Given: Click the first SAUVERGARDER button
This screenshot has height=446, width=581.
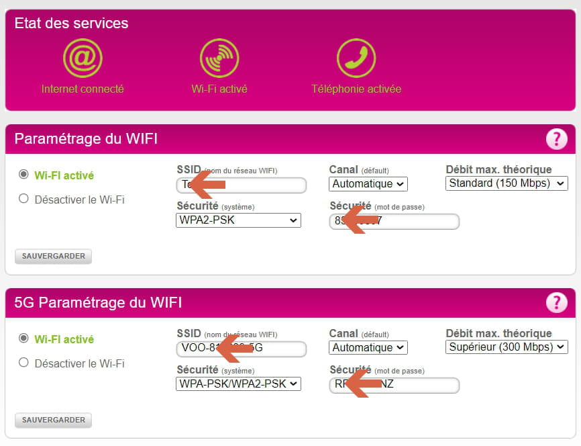Looking at the screenshot, I should tap(54, 257).
